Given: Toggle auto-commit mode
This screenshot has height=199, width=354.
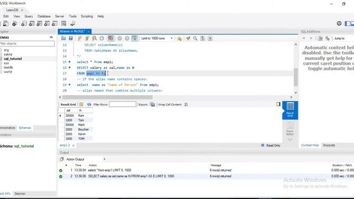Looking at the screenshot, I should tap(134, 38).
